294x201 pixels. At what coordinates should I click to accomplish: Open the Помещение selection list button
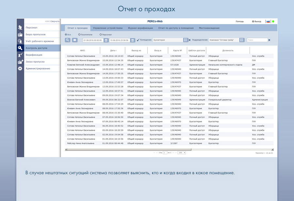click(x=186, y=40)
